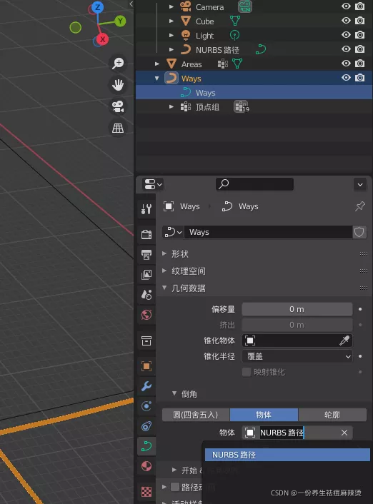Screen dimensions: 373x504
Task: Pick taper object with the eyedropper
Action: [344, 341]
